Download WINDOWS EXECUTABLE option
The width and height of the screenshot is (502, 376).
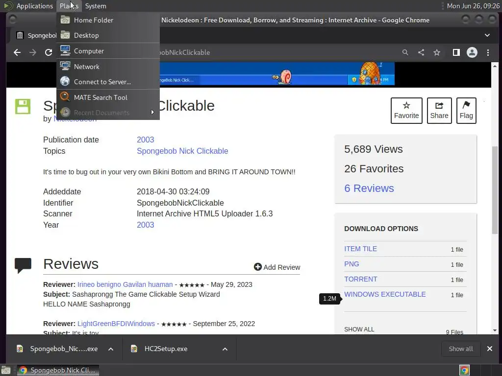[385, 294]
